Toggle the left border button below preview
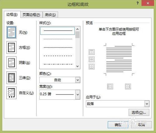The height and width of the screenshot is (133, 156). [x=110, y=87]
